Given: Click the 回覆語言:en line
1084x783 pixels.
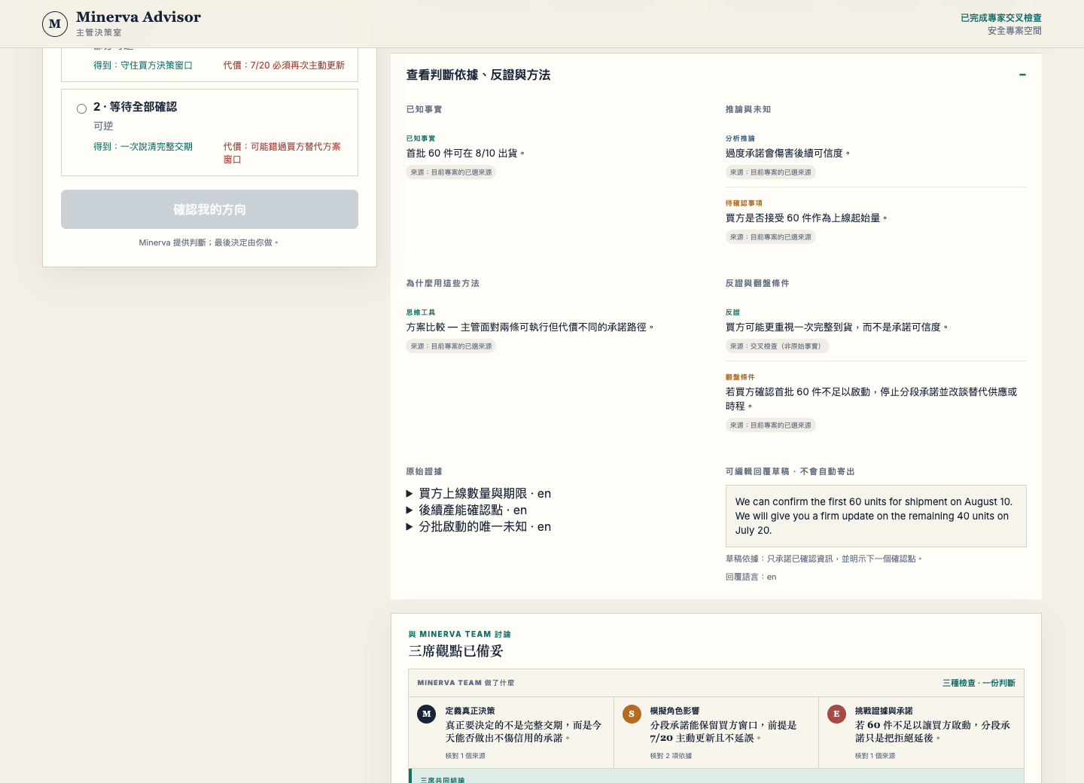Looking at the screenshot, I should point(751,577).
